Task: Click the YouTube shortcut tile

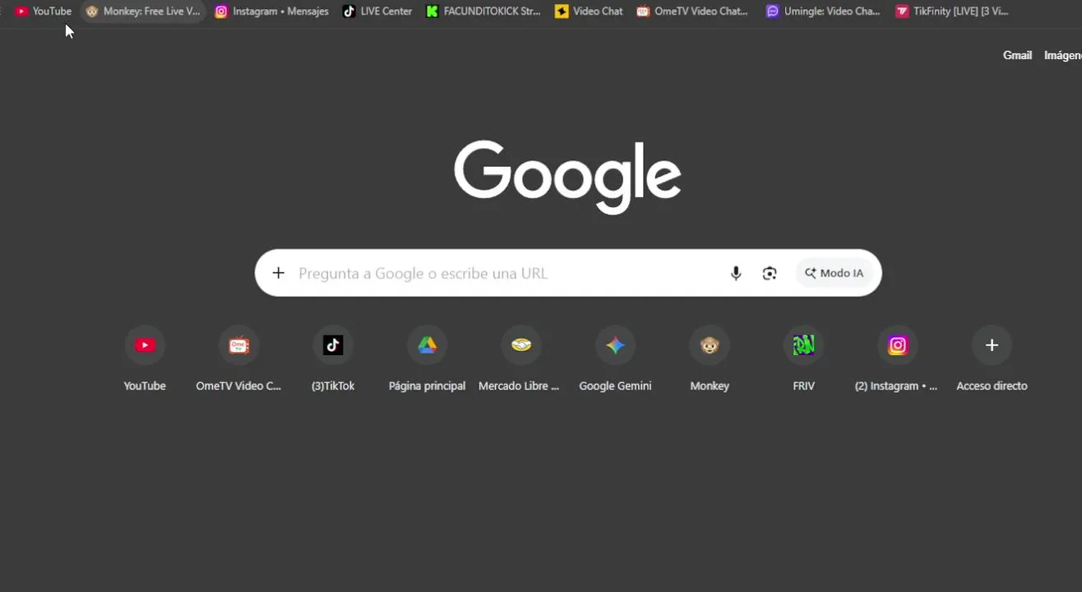Action: click(x=145, y=358)
